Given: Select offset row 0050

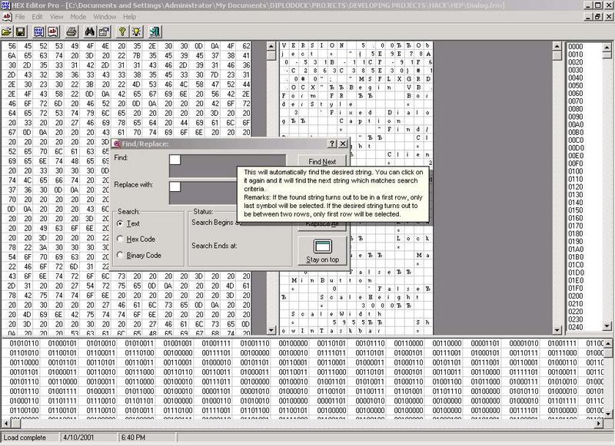Looking at the screenshot, I should (x=575, y=85).
